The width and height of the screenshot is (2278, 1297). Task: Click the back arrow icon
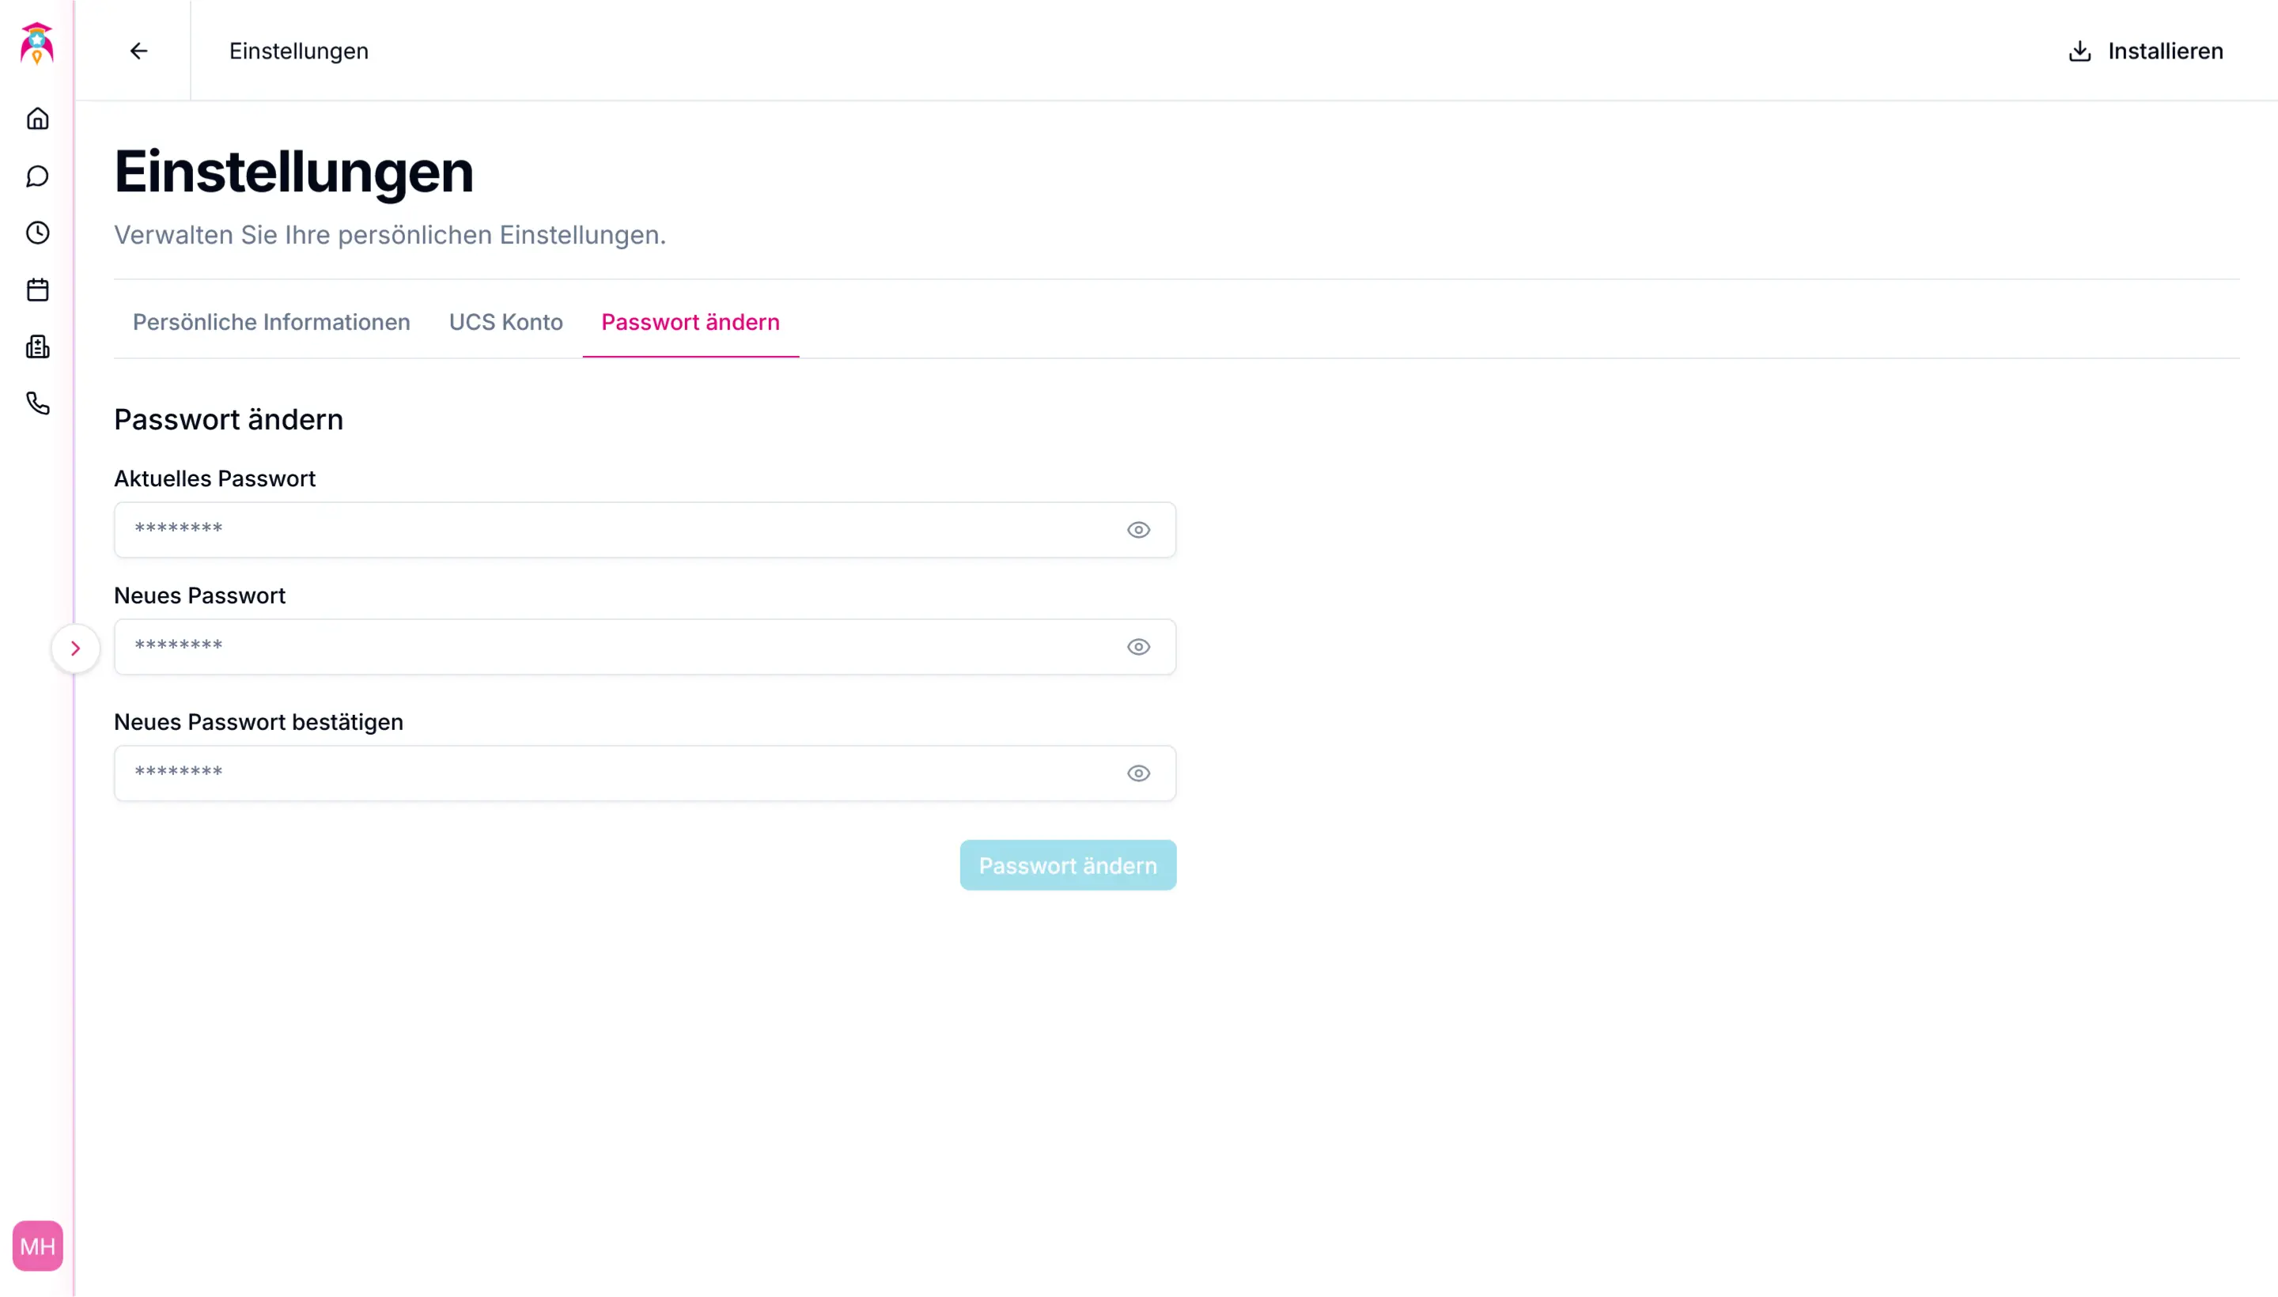click(x=139, y=51)
